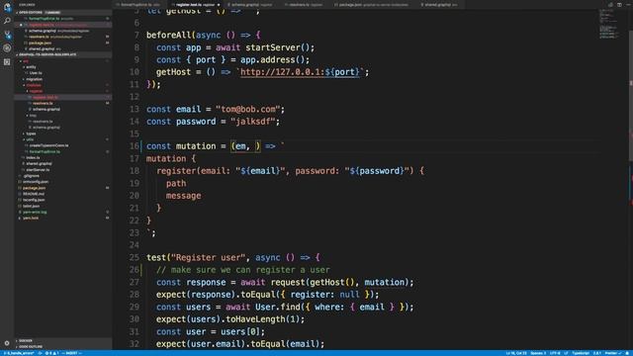Open the Search view in activity bar
The width and height of the screenshot is (633, 356).
(x=7, y=21)
